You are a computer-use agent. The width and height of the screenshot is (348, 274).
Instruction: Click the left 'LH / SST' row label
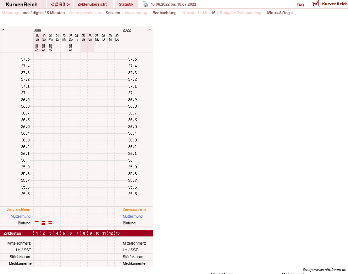tap(23, 250)
